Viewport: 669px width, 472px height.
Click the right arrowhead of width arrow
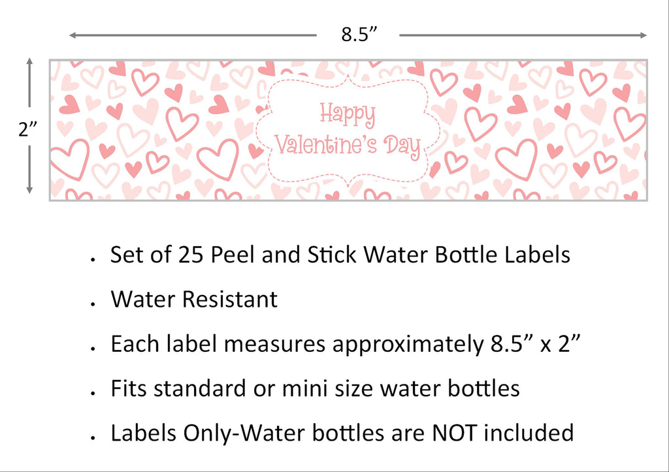644,35
